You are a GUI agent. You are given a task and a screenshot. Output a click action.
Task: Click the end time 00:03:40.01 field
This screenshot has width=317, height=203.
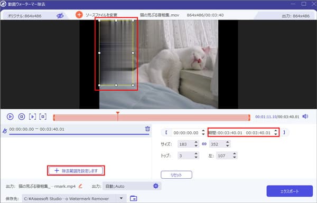[x=258, y=133]
